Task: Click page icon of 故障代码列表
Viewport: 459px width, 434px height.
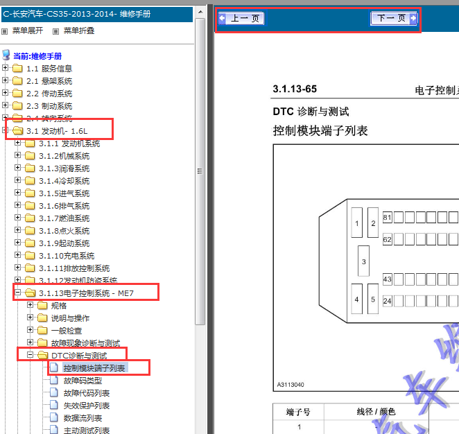Action: point(54,392)
